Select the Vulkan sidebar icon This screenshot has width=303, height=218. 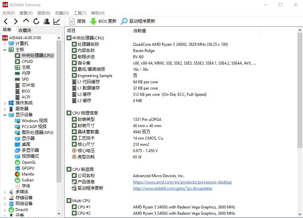coord(18,180)
